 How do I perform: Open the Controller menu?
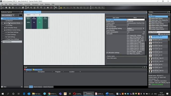(x=27, y=4)
